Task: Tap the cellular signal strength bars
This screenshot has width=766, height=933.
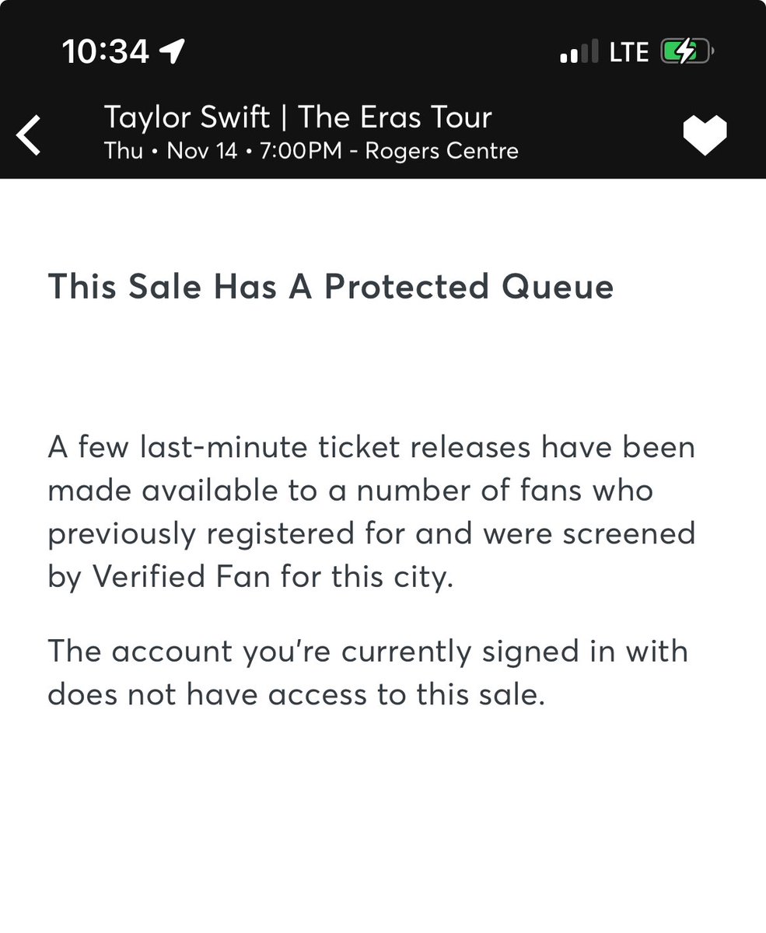Action: click(579, 52)
